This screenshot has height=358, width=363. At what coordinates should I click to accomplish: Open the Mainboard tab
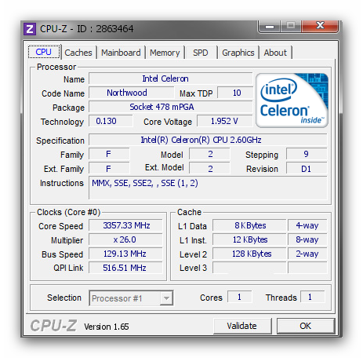click(121, 53)
